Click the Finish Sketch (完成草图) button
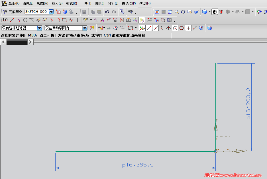Viewport: 267px width, 179px height. pyautogui.click(x=13, y=12)
